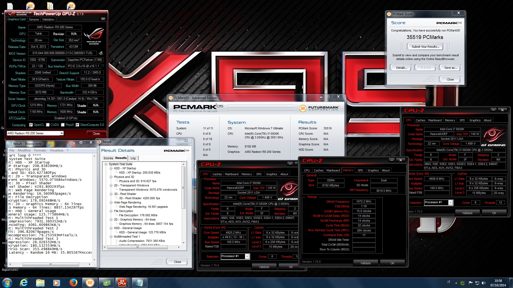Open Windows Media Player taskbar icon
Viewport: 513px width, 288px height.
tap(56, 283)
